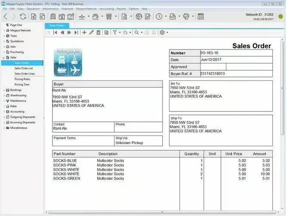Image resolution: width=287 pixels, height=216 pixels.
Task: Click the printer icon in main toolbar
Action: tap(186, 17)
